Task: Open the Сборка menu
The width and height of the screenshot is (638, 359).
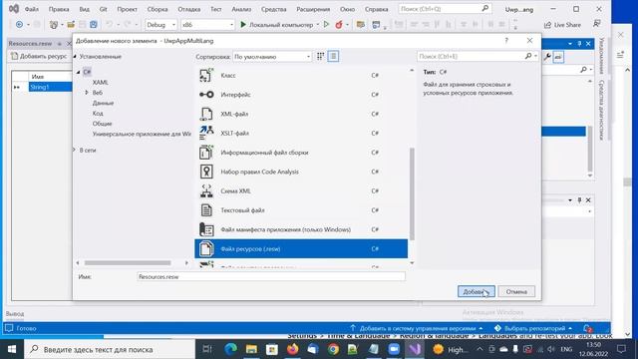Action: (158, 9)
